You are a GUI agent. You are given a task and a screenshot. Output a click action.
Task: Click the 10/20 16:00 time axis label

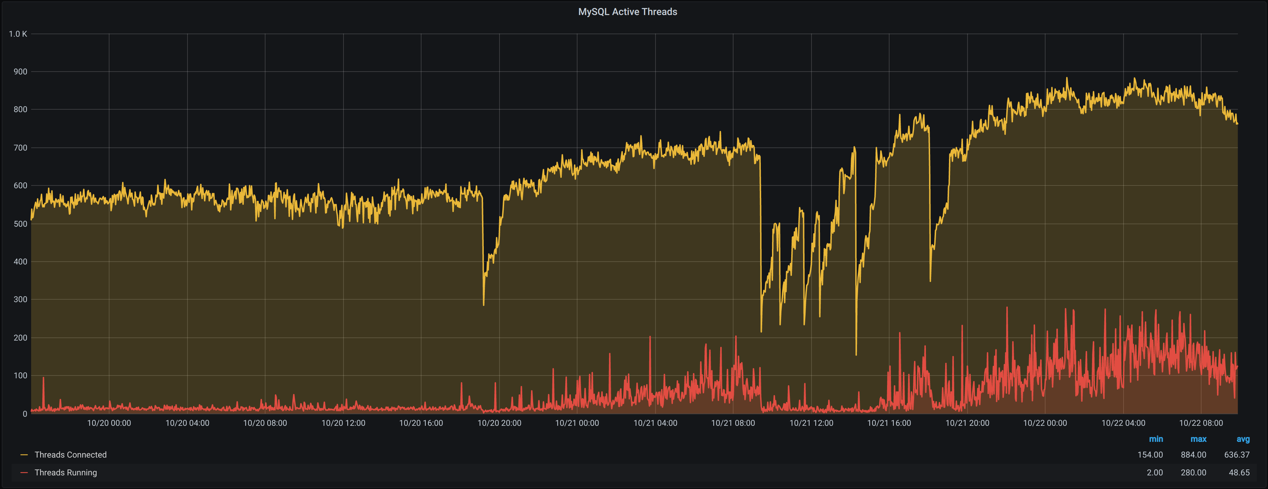click(x=421, y=423)
